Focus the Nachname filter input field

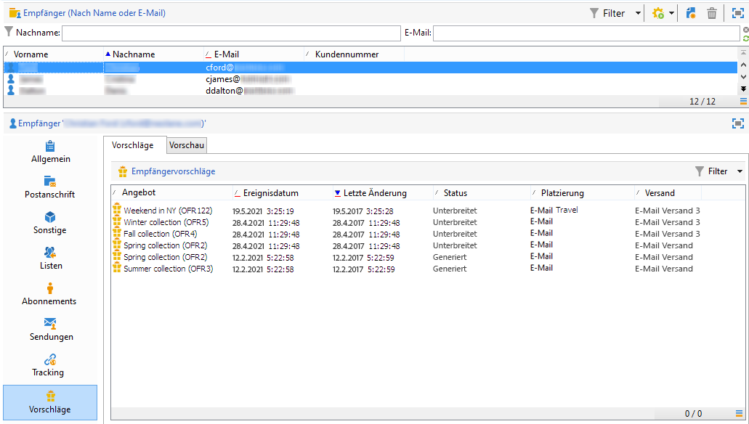click(231, 33)
